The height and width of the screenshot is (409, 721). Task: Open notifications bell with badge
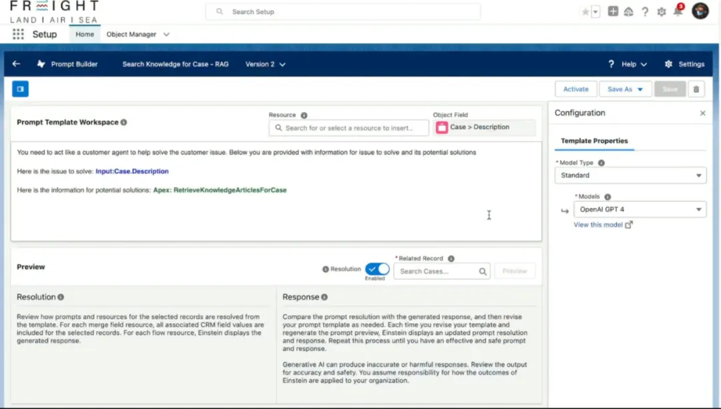pos(676,11)
